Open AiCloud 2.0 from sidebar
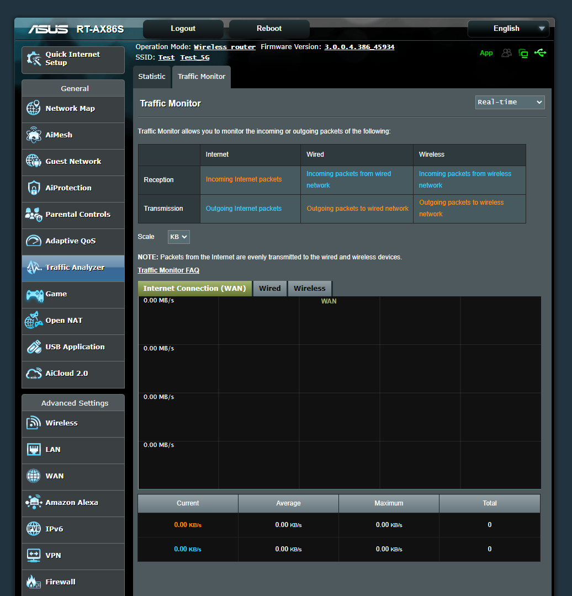 point(33,374)
